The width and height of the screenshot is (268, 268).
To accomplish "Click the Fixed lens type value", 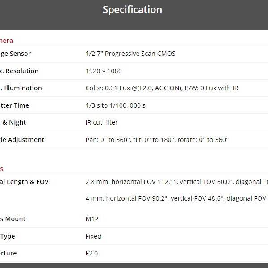I will 93,236.
